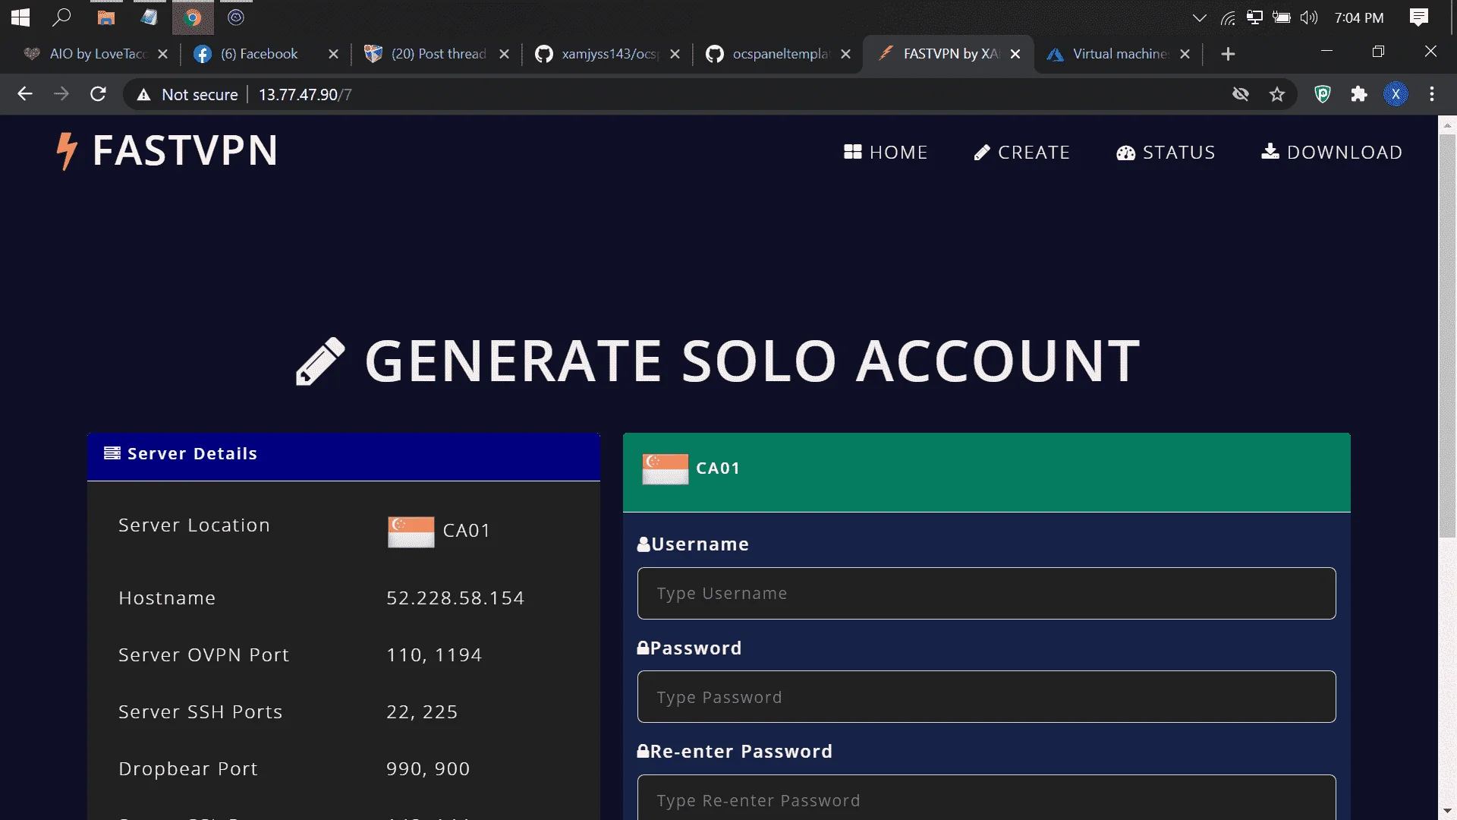Viewport: 1457px width, 820px height.
Task: Close the FASTVPN by XA tab
Action: pyautogui.click(x=1015, y=54)
